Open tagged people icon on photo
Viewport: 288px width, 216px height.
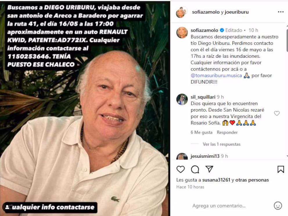point(7,207)
